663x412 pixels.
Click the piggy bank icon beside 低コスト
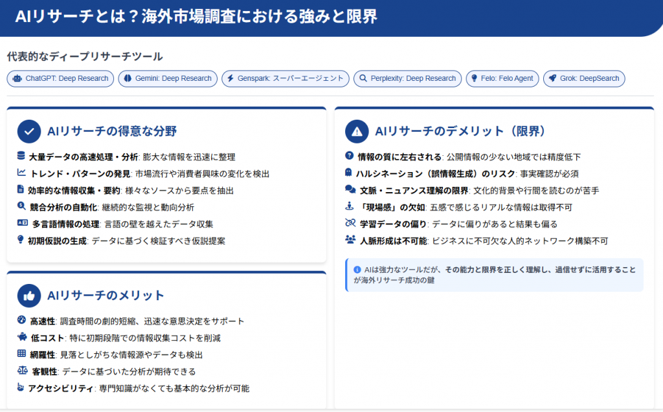pyautogui.click(x=22, y=337)
